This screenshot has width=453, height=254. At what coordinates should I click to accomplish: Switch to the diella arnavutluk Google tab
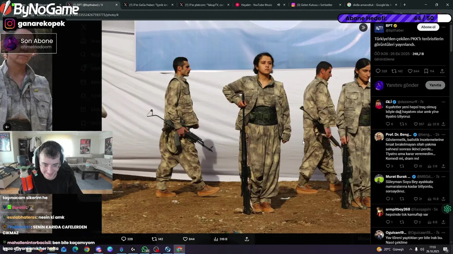[x=372, y=5]
